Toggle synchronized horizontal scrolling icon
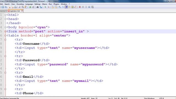Screen dimensions: 176x99 pyautogui.click(x=56, y=7)
